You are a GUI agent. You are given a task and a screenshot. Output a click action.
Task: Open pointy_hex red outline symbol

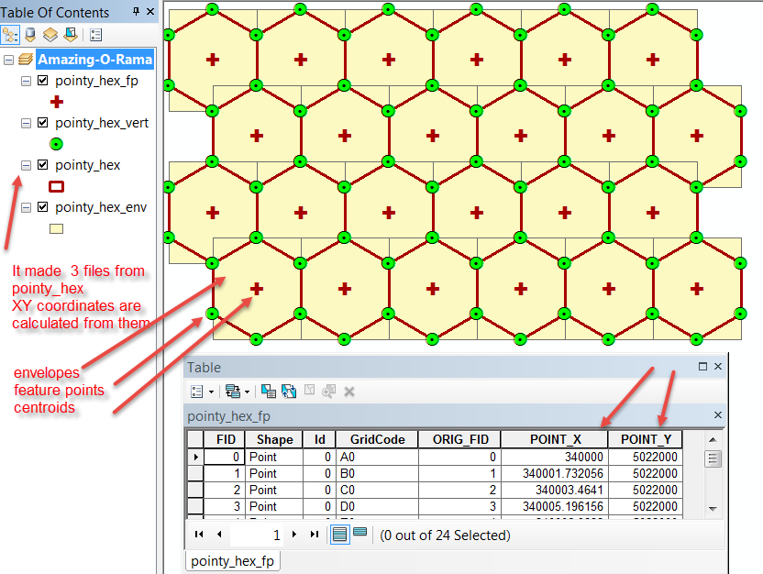click(x=57, y=186)
